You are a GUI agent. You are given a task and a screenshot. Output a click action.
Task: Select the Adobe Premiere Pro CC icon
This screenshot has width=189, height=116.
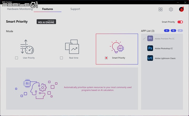150,38
